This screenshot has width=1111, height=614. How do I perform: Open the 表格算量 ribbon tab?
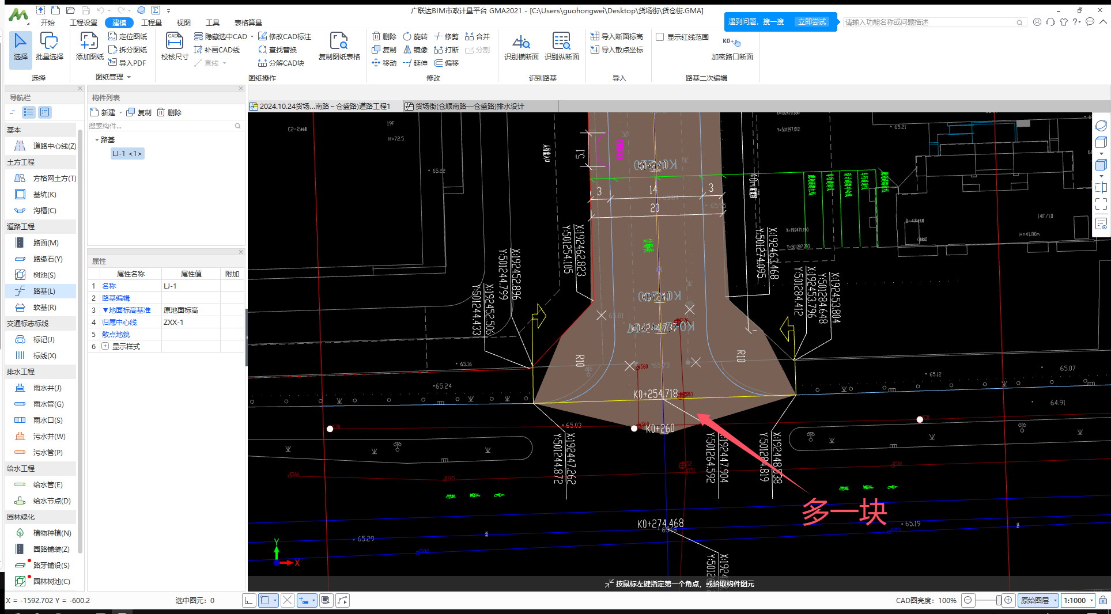[x=248, y=22]
